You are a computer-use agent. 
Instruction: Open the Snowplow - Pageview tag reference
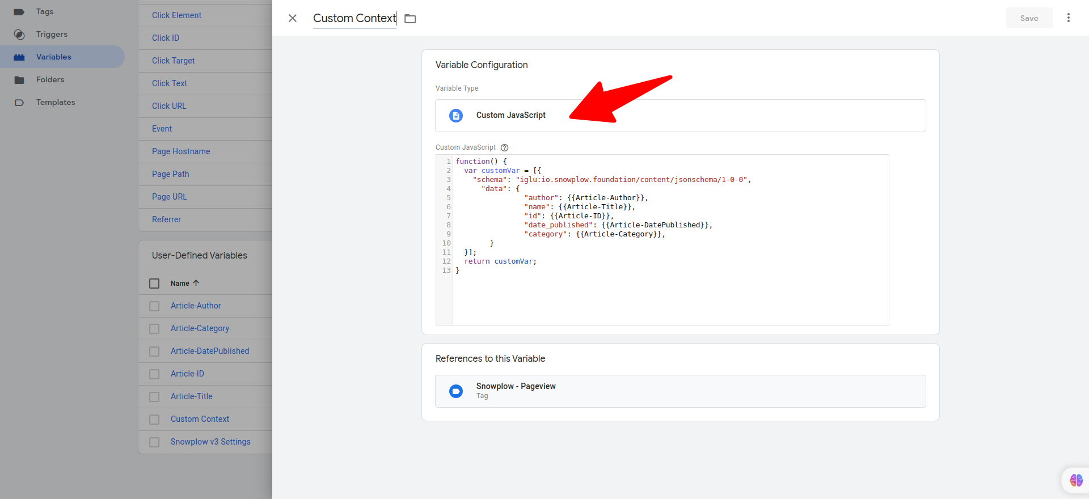pos(681,391)
